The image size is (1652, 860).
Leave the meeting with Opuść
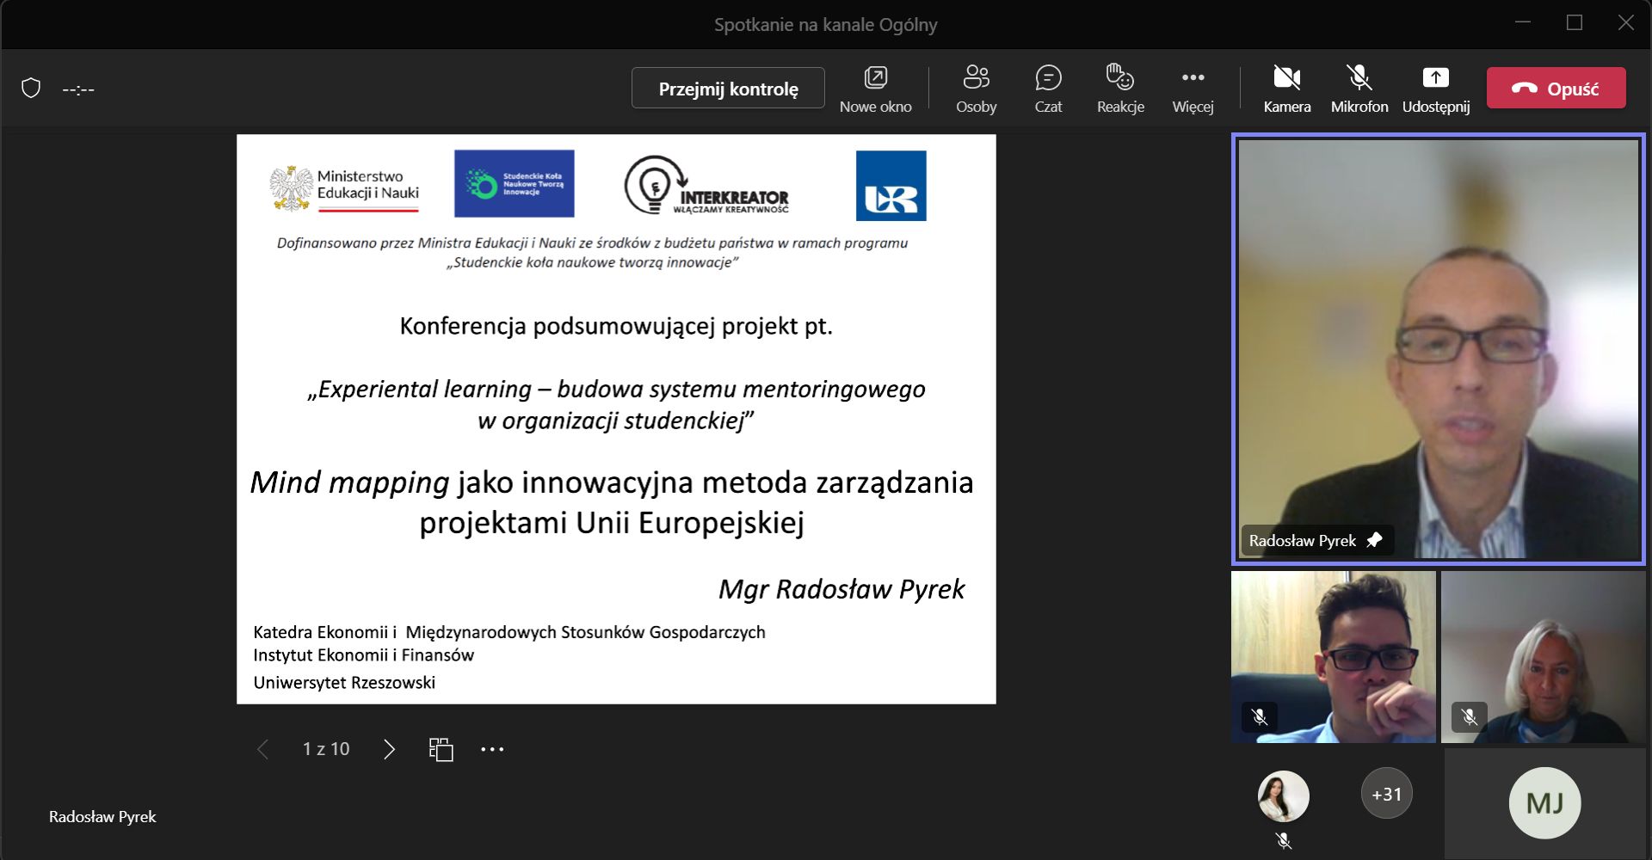point(1556,89)
